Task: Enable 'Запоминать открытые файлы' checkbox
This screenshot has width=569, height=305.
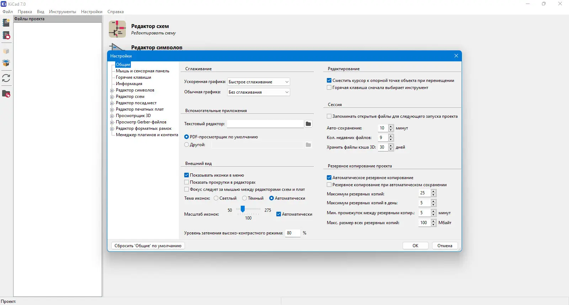Action: point(329,116)
